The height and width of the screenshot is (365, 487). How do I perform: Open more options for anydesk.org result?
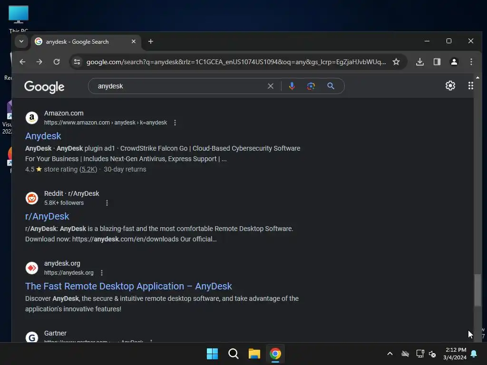(102, 273)
